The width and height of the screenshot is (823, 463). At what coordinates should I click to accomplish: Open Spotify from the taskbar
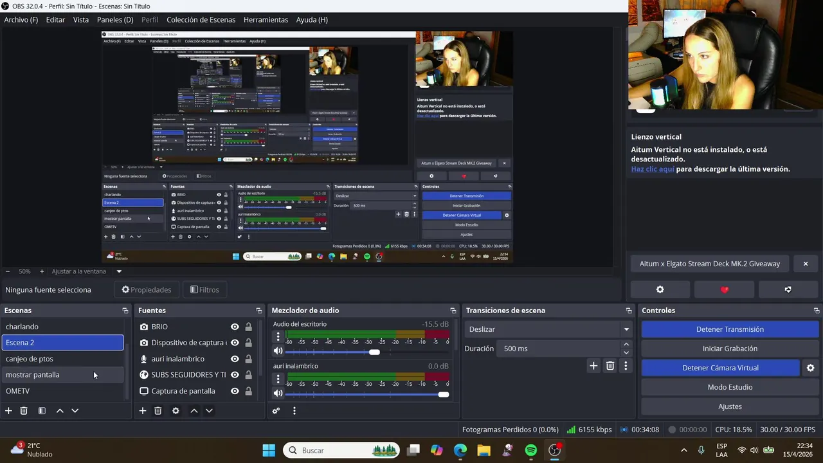tap(531, 450)
